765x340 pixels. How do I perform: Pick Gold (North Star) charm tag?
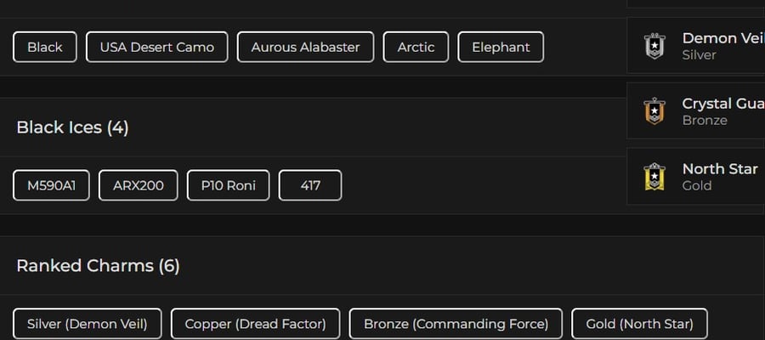coord(639,324)
